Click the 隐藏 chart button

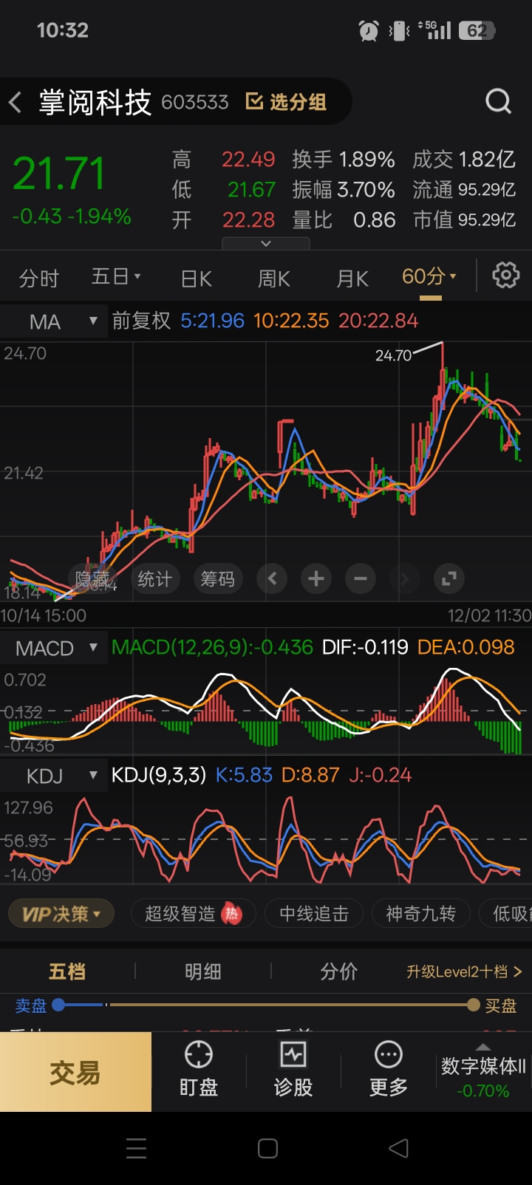92,579
